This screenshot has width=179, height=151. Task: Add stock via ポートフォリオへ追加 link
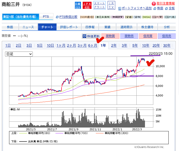pos(137,8)
